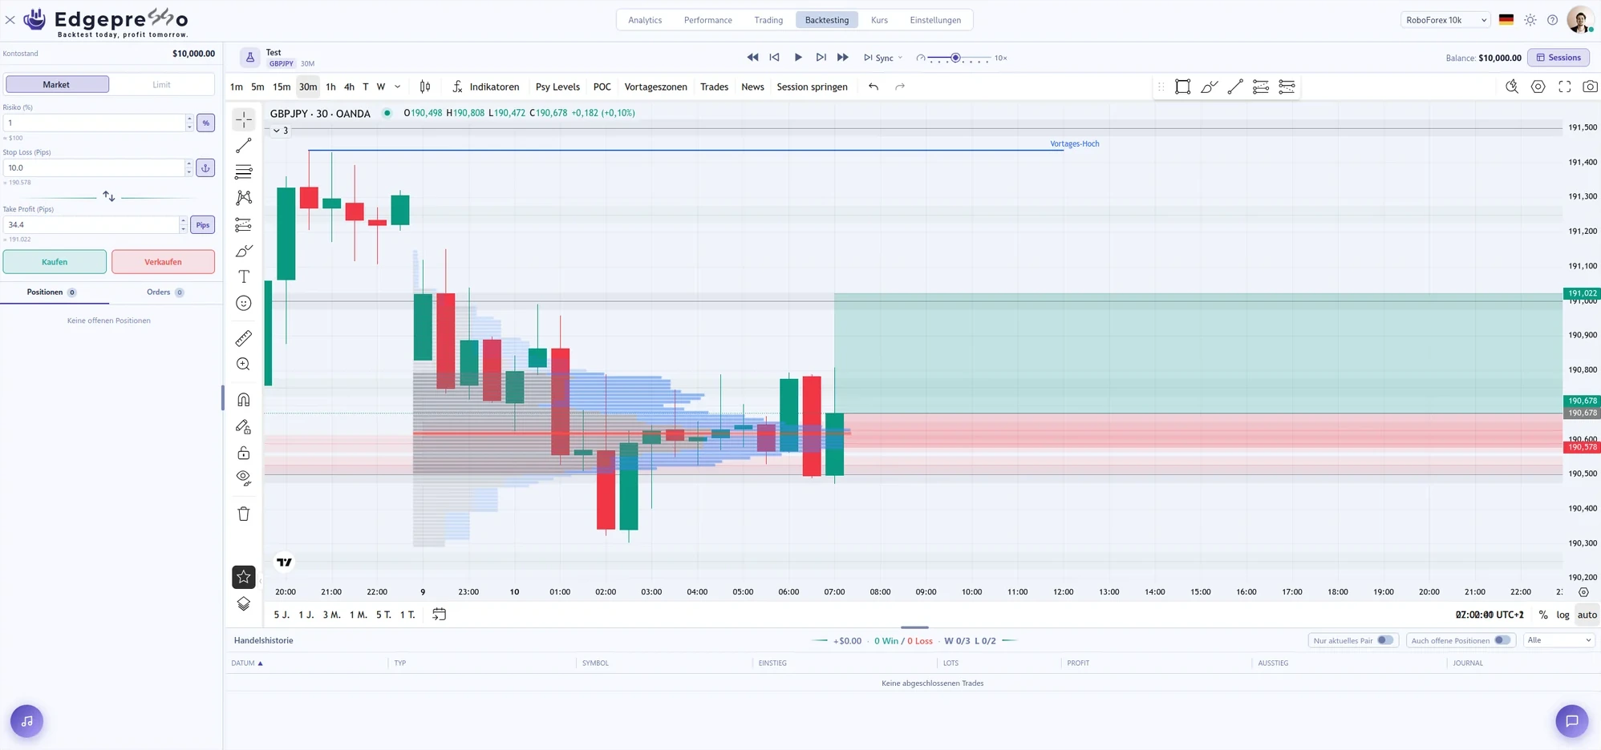Start replay with the play button
1601x750 pixels.
tap(798, 58)
